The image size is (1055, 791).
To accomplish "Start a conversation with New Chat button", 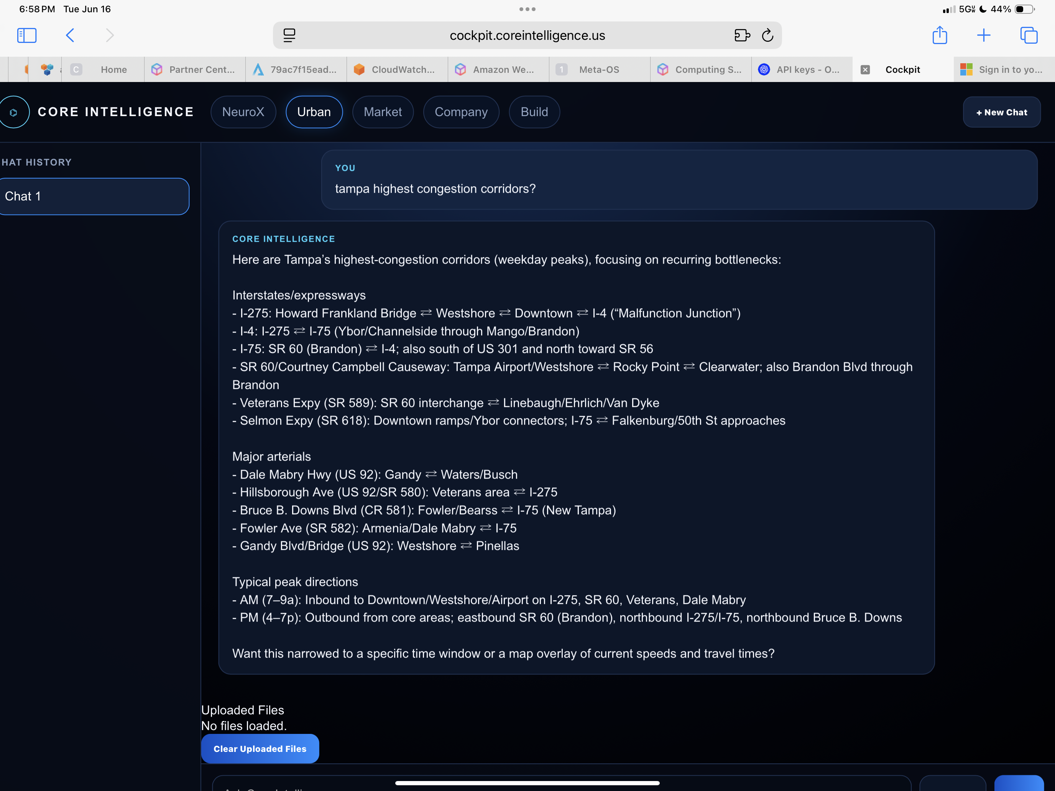I will tap(1002, 112).
